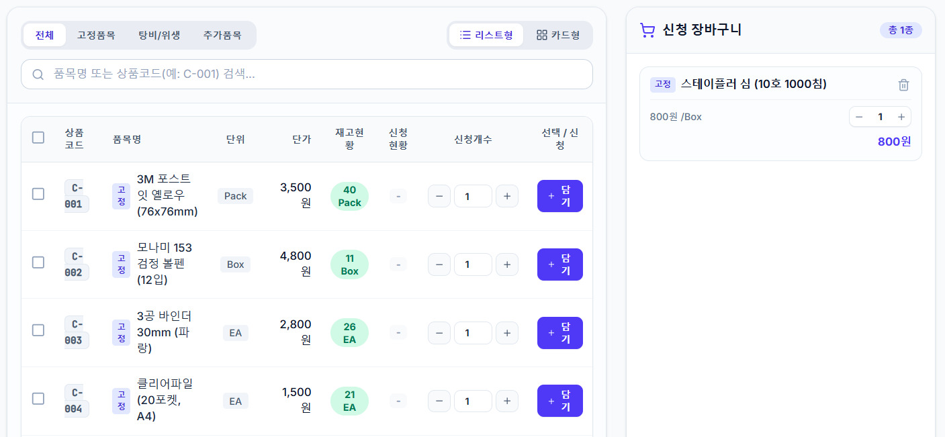Click the quantity field for 모나미 153 볼펜
Screen dimensions: 945x437
pos(473,264)
